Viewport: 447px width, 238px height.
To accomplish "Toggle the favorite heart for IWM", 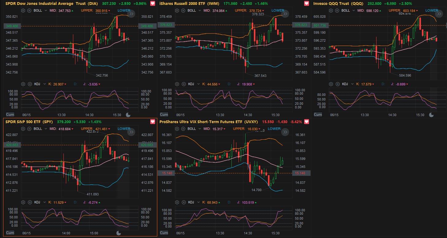I will point(306,4).
